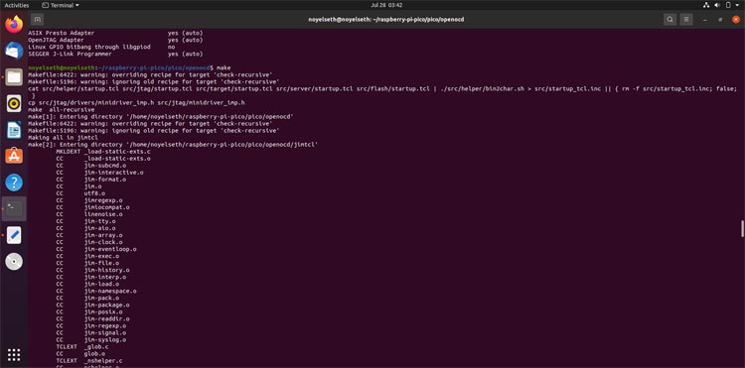Open the Terminal app menu in top bar

pos(61,5)
